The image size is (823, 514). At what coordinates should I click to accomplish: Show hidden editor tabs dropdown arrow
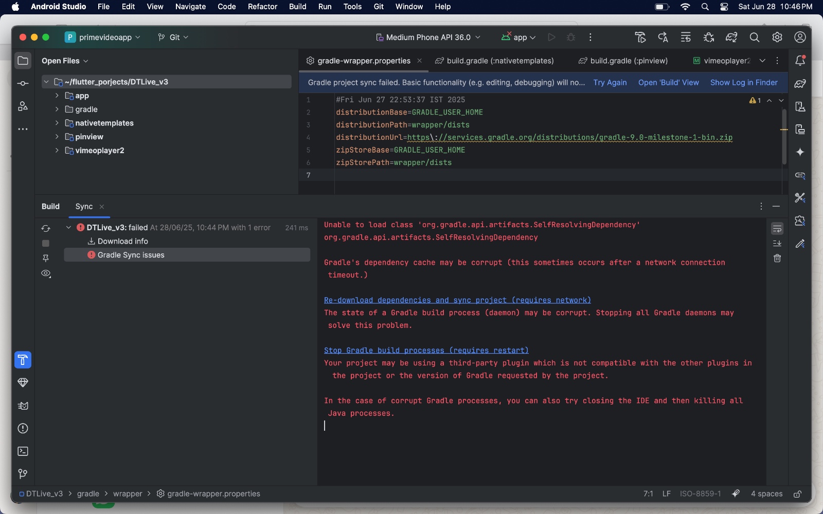[x=762, y=61]
